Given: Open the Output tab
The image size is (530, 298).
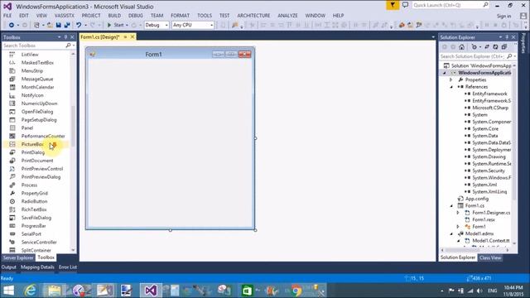Looking at the screenshot, I should pos(8,267).
